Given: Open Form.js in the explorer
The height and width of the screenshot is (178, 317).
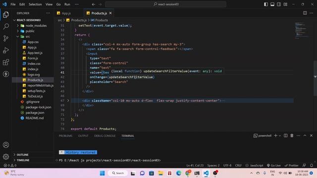Looking at the screenshot, I should click(x=33, y=58).
